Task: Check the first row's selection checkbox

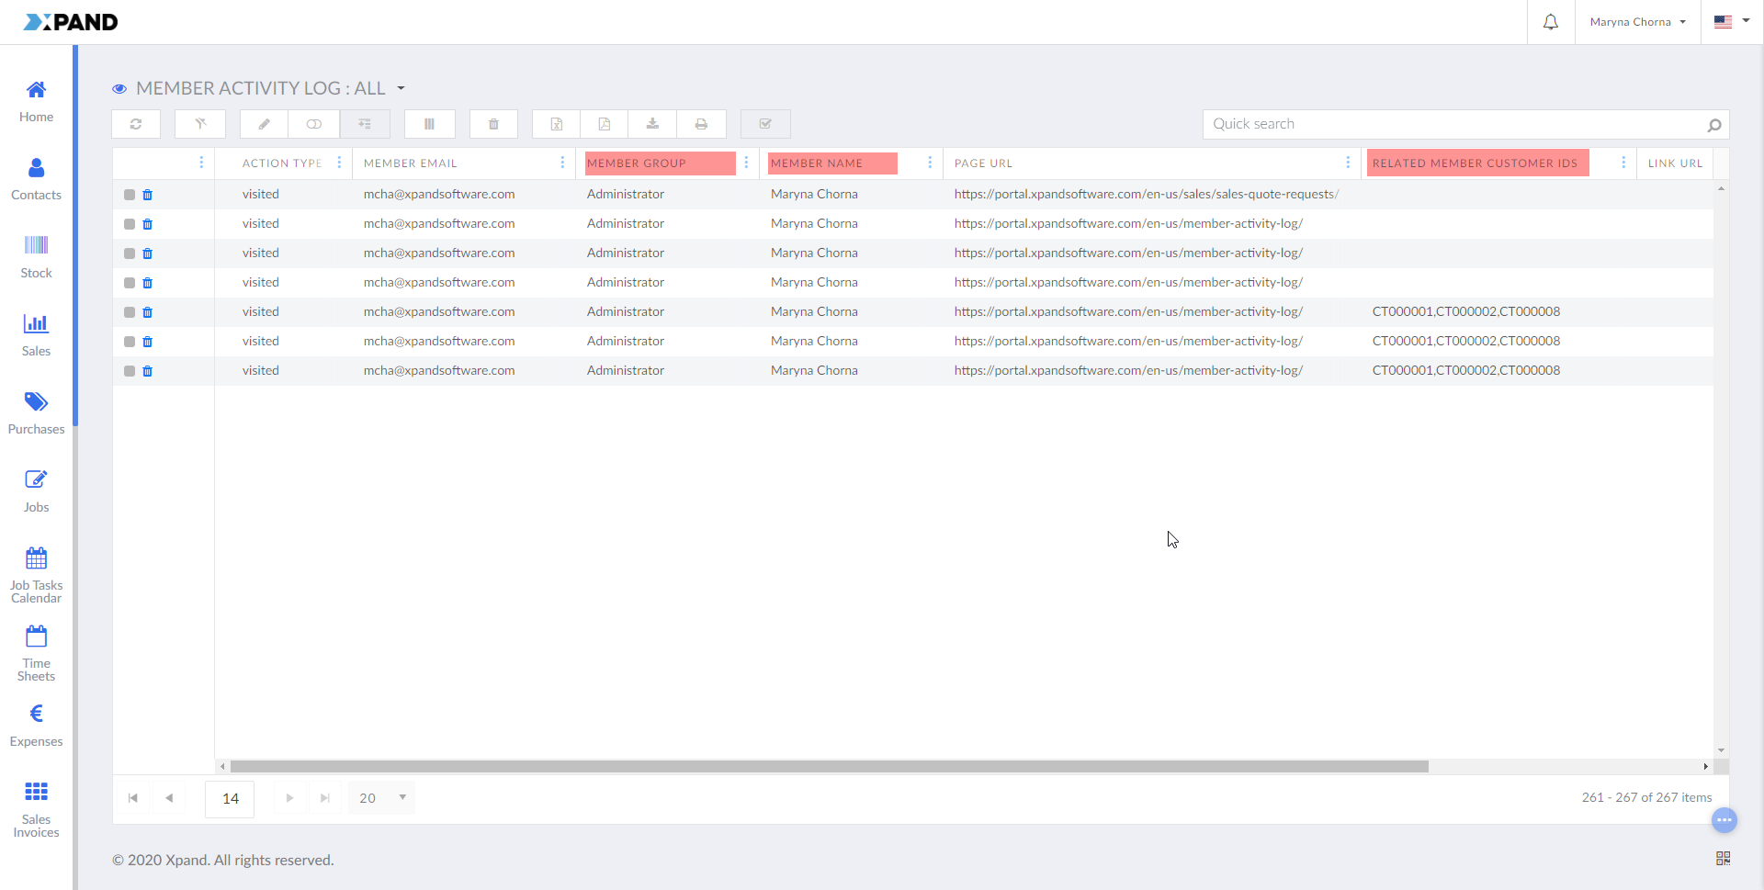Action: pos(129,194)
